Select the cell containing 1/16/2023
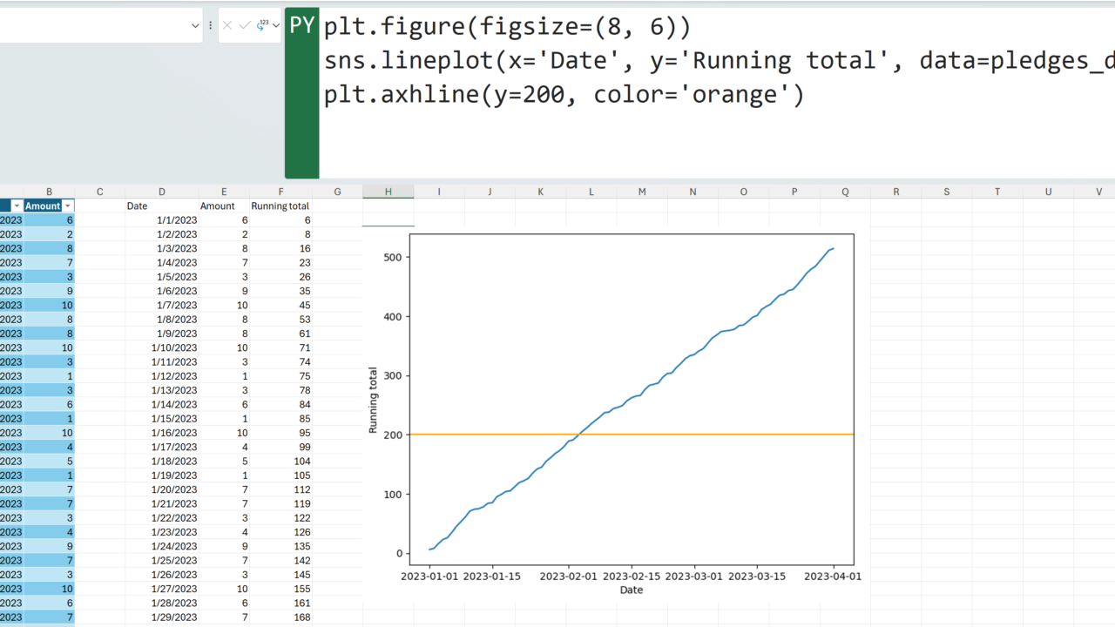This screenshot has width=1115, height=627. (174, 433)
